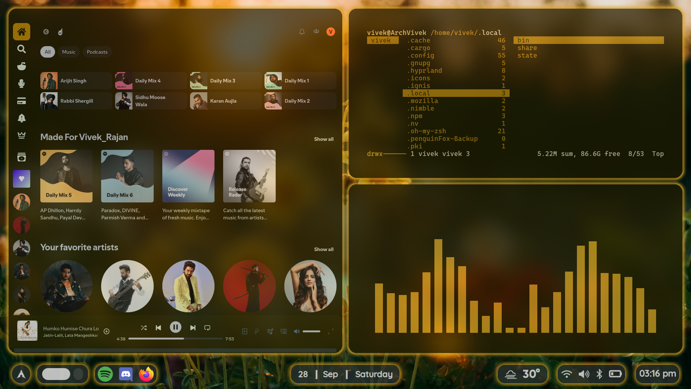This screenshot has width=691, height=389.
Task: Skip to the next track
Action: (x=193, y=328)
